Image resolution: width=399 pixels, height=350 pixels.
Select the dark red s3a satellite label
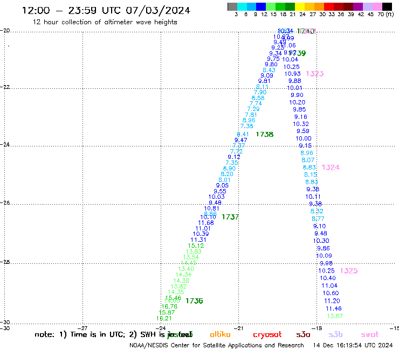(303, 334)
